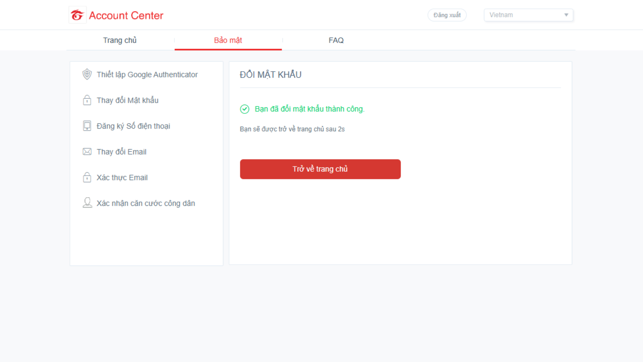Open the FAQ tab
643x362 pixels.
point(336,40)
